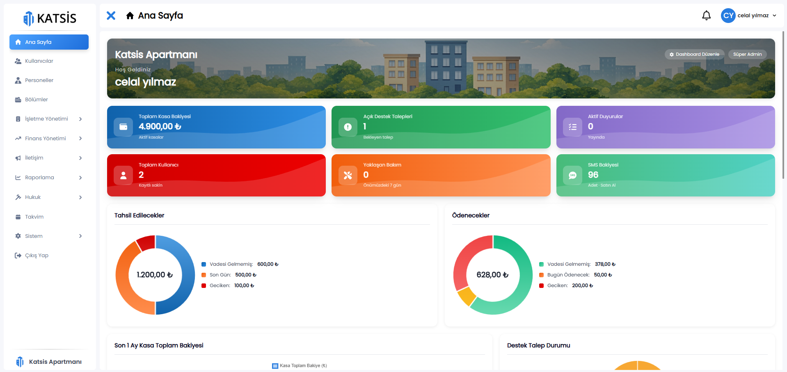Click the Personeller icon in sidebar
The image size is (787, 372).
(x=18, y=80)
